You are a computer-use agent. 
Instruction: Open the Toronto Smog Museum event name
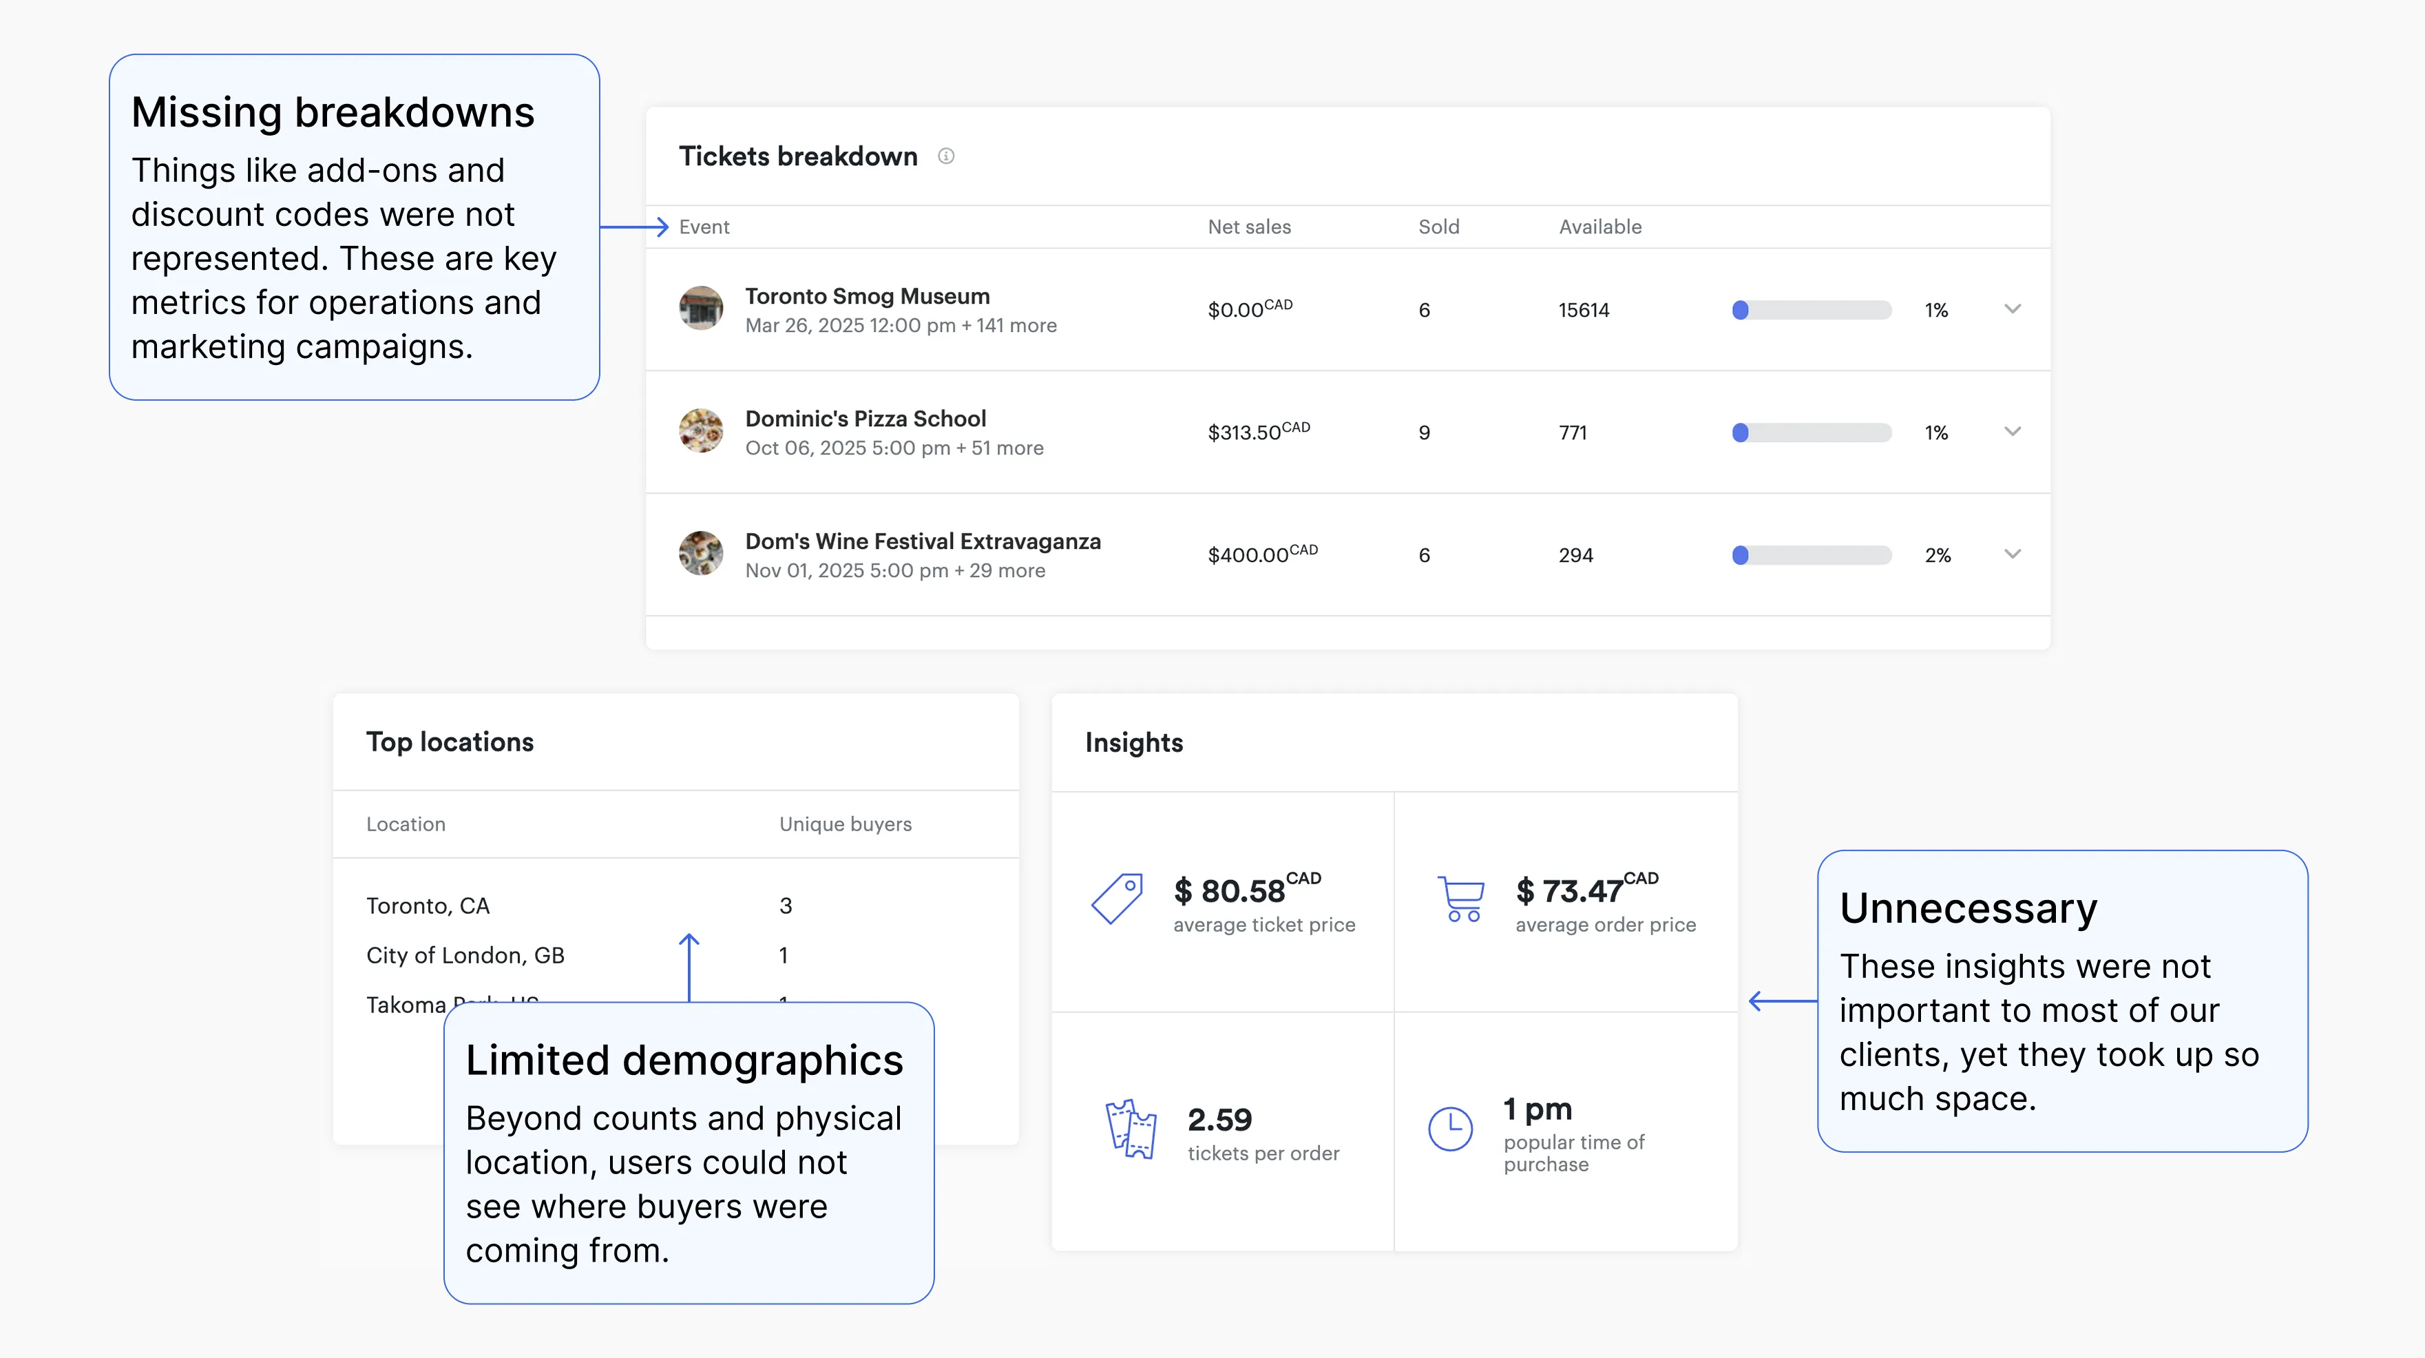pos(867,295)
